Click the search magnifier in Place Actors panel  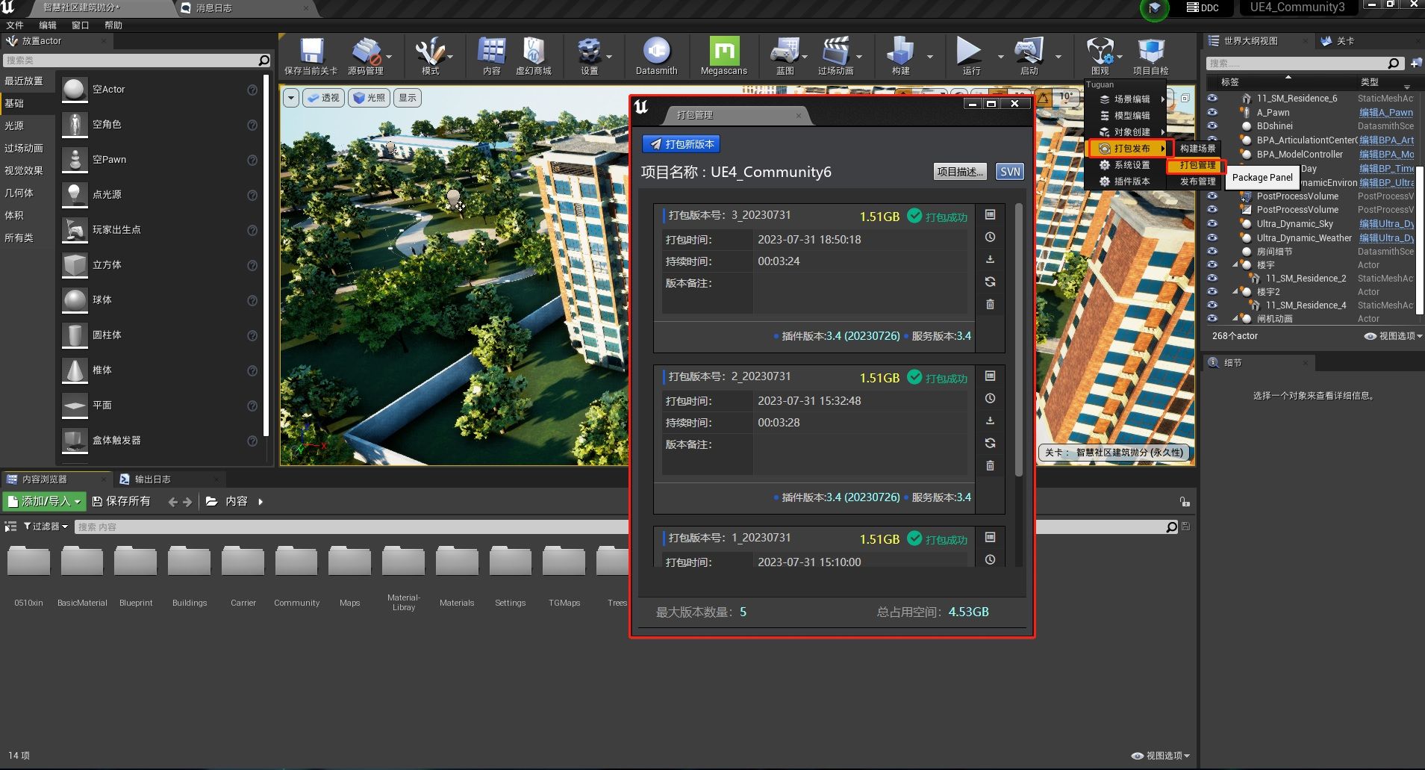(x=264, y=60)
